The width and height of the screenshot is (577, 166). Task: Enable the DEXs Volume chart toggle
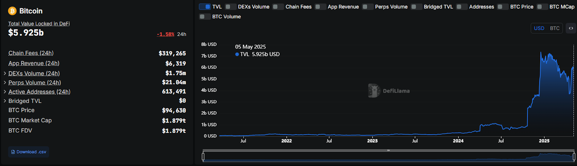tap(231, 7)
